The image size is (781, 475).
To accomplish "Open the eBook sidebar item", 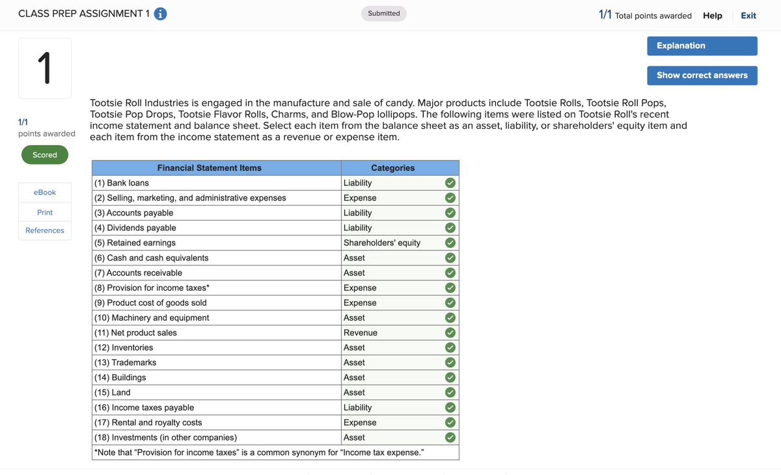I will pyautogui.click(x=45, y=193).
